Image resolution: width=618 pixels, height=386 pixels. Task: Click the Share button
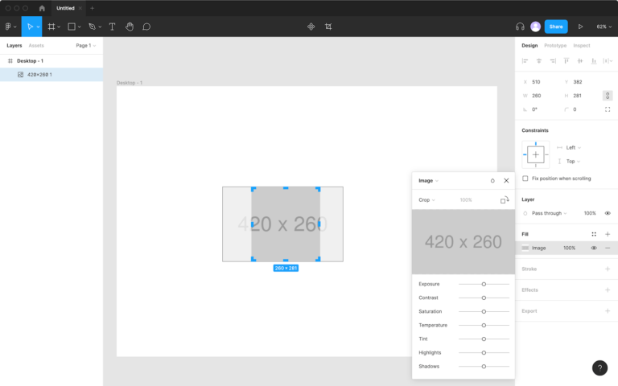click(x=556, y=27)
